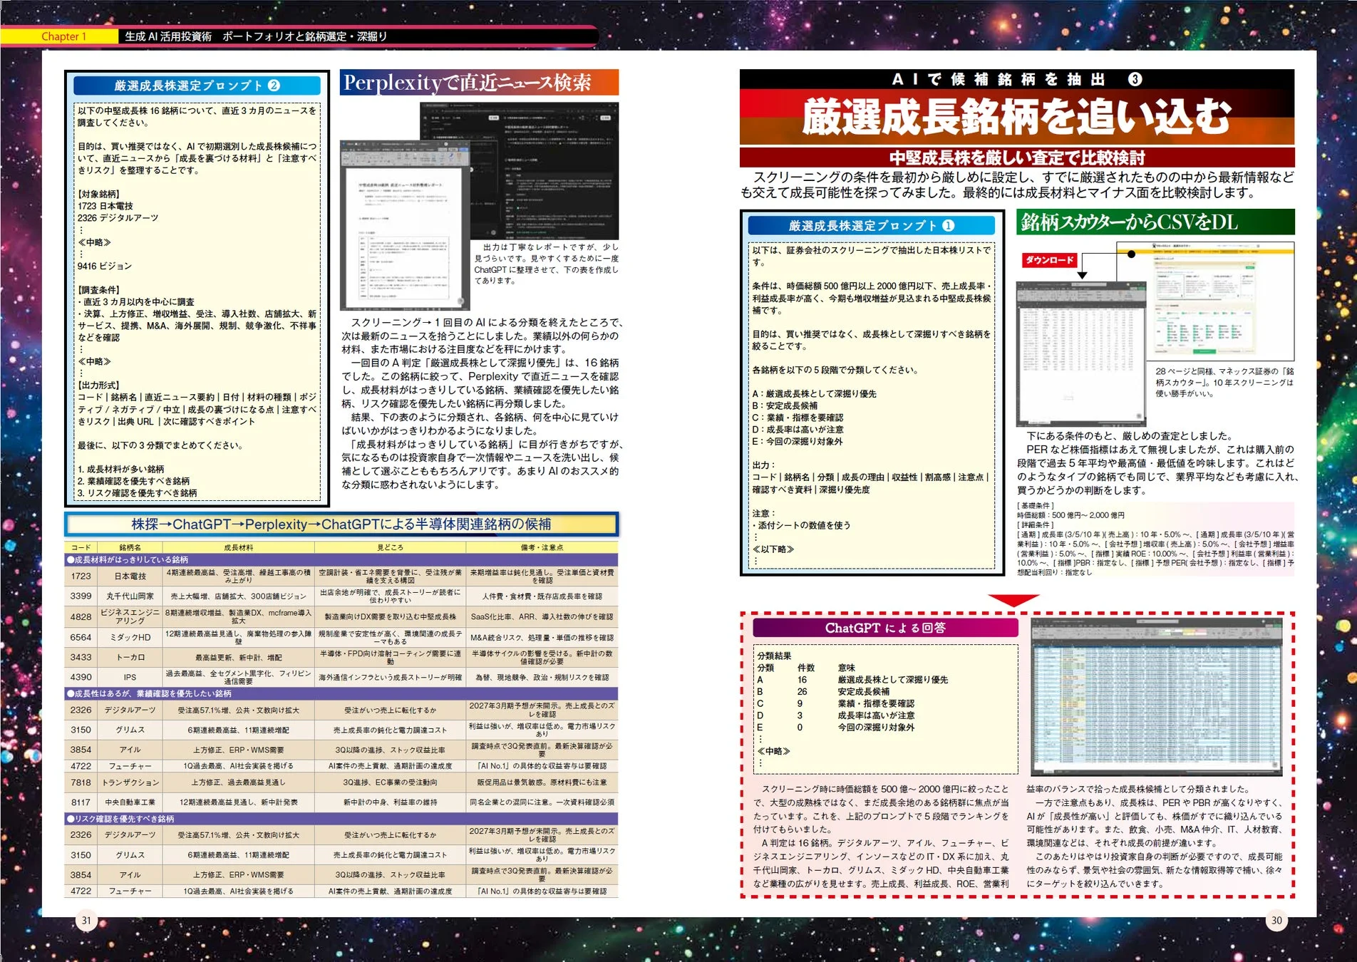Image resolution: width=1357 pixels, height=962 pixels.
Task: Click "[調査条件]" line in prompt ❷
Action: (98, 290)
